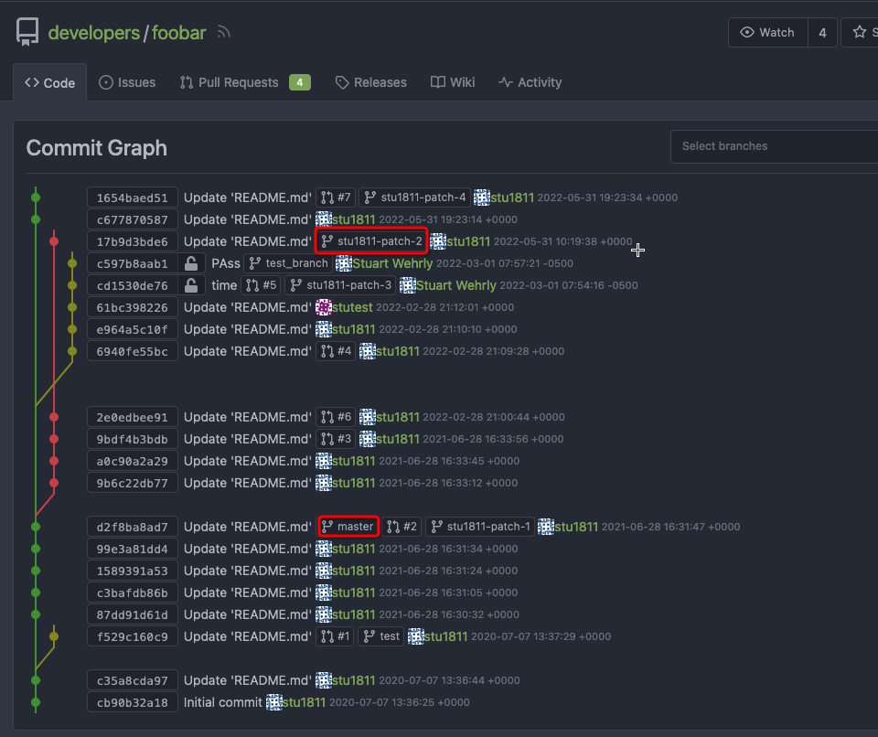Click the eye icon on the Watch button
This screenshot has height=737, width=878.
[746, 32]
